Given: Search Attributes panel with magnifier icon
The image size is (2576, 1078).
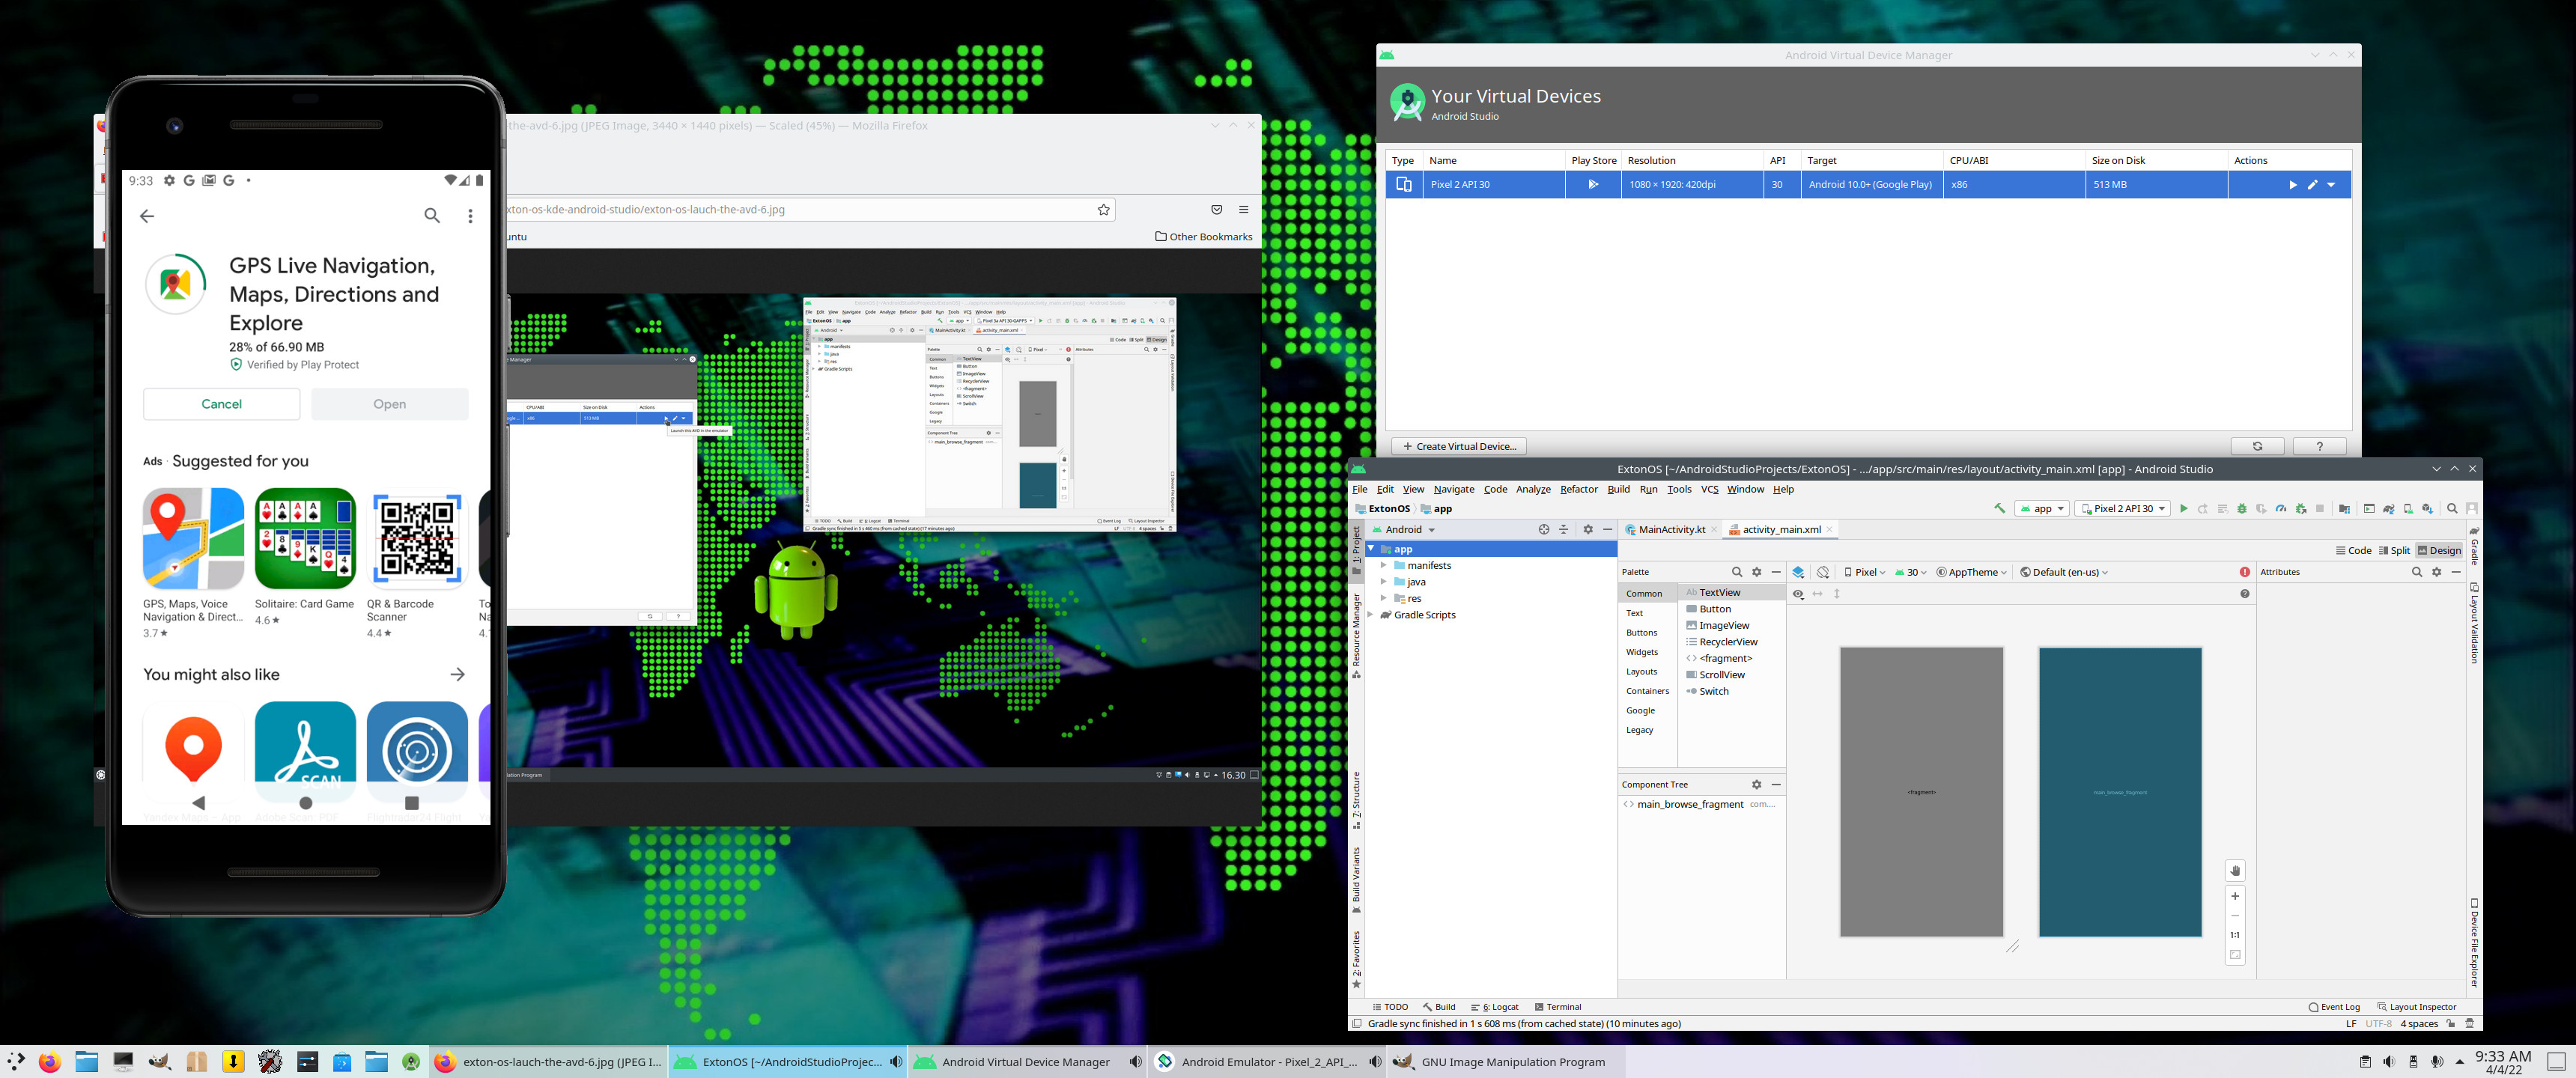Looking at the screenshot, I should (2417, 572).
